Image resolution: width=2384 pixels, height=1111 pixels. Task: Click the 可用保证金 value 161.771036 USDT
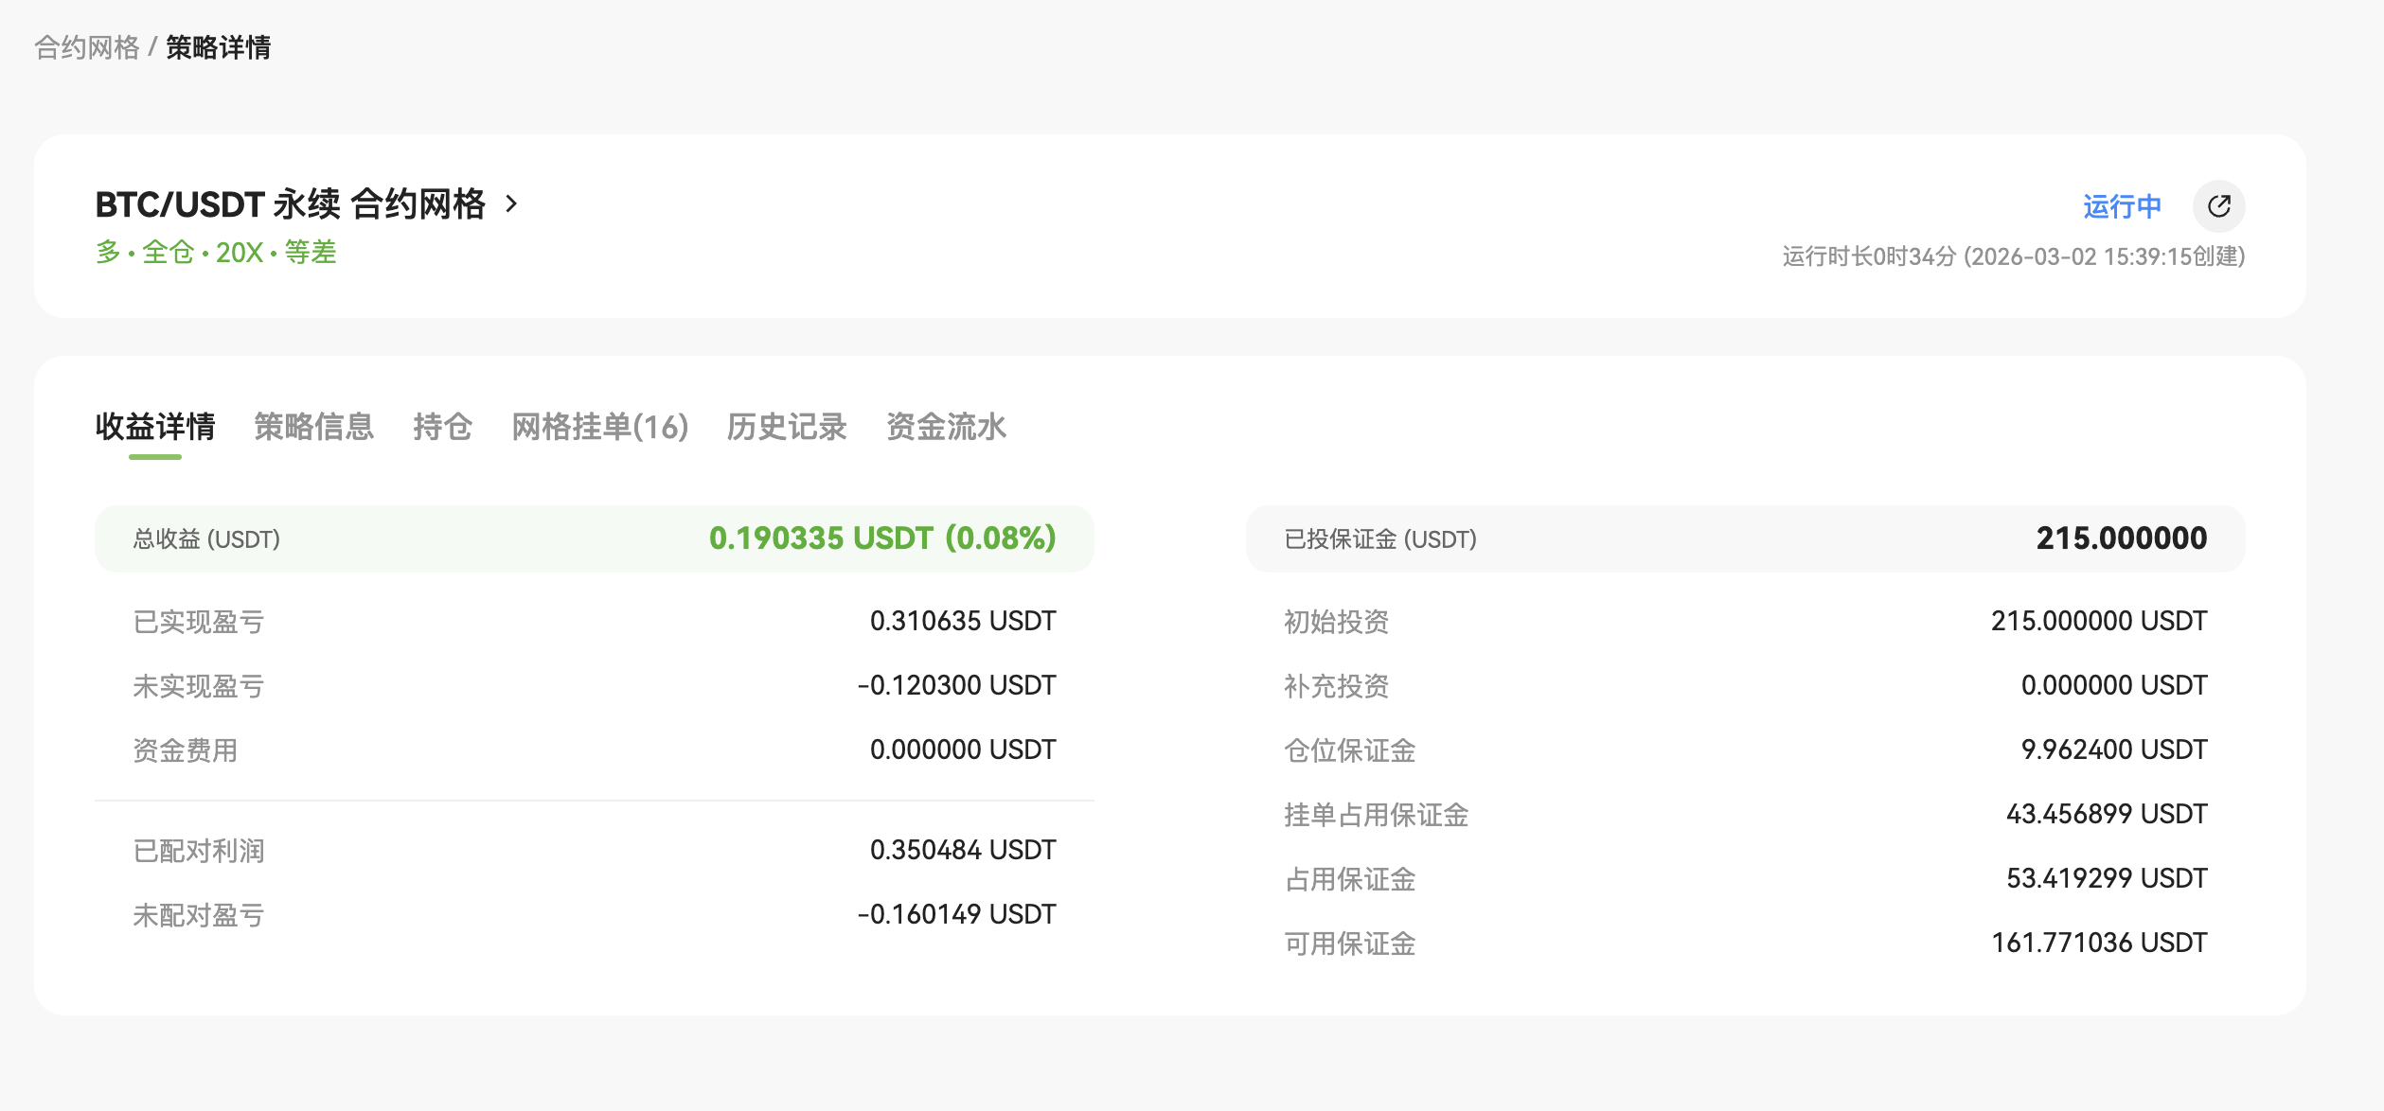(x=2098, y=943)
